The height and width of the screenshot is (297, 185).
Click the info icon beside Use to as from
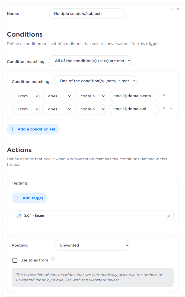(53, 259)
